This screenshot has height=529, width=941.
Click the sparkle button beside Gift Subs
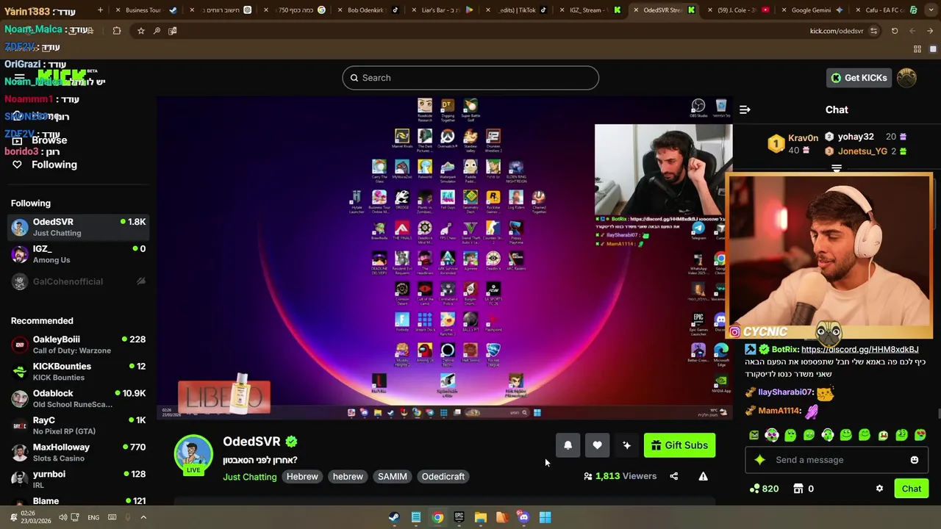coord(626,445)
